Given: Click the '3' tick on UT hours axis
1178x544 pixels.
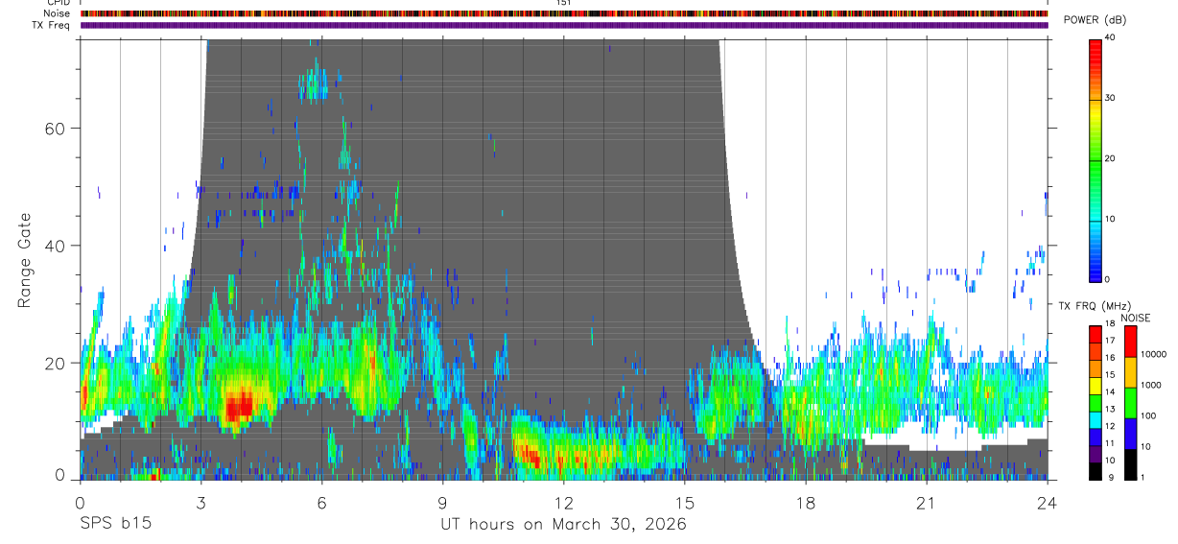Looking at the screenshot, I should click(x=200, y=503).
